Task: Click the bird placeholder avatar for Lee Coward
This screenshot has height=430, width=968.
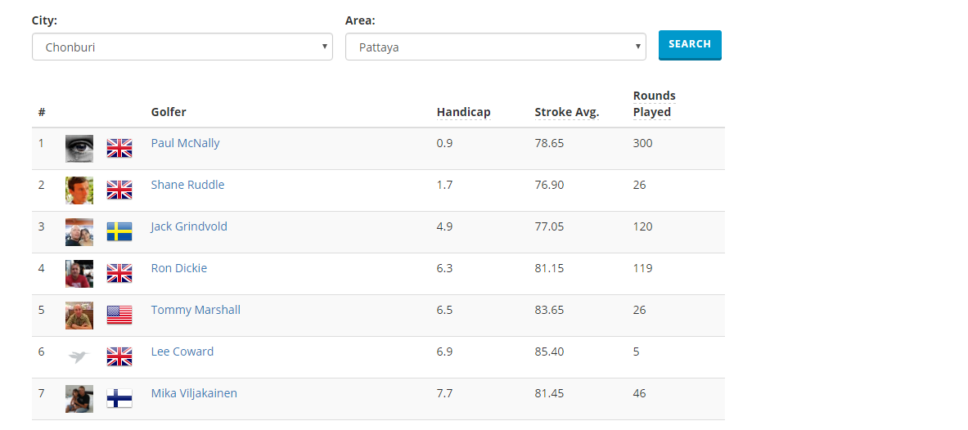Action: click(x=79, y=356)
